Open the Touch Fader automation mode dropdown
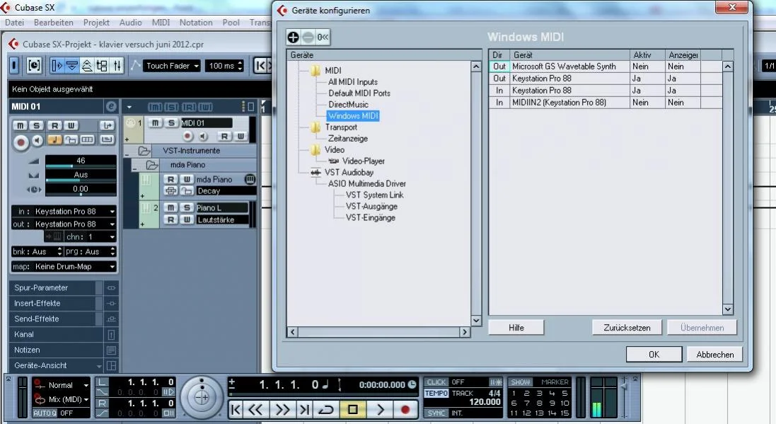The image size is (776, 424). [x=172, y=66]
